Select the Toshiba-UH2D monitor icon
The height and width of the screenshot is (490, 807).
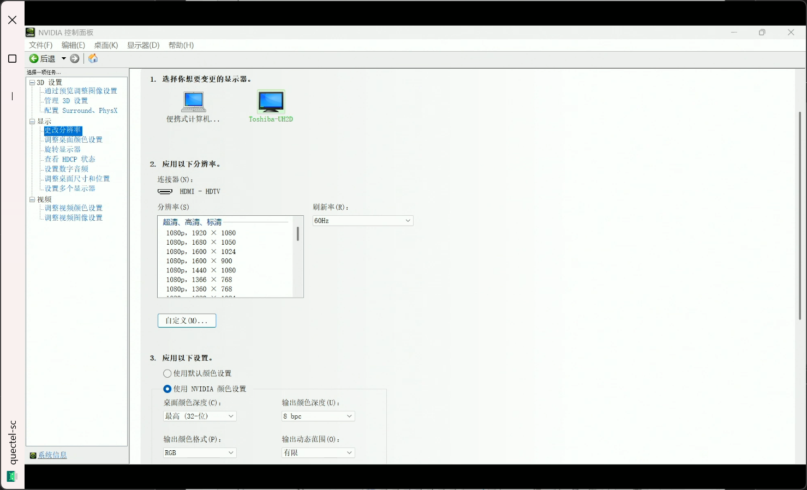pos(271,102)
